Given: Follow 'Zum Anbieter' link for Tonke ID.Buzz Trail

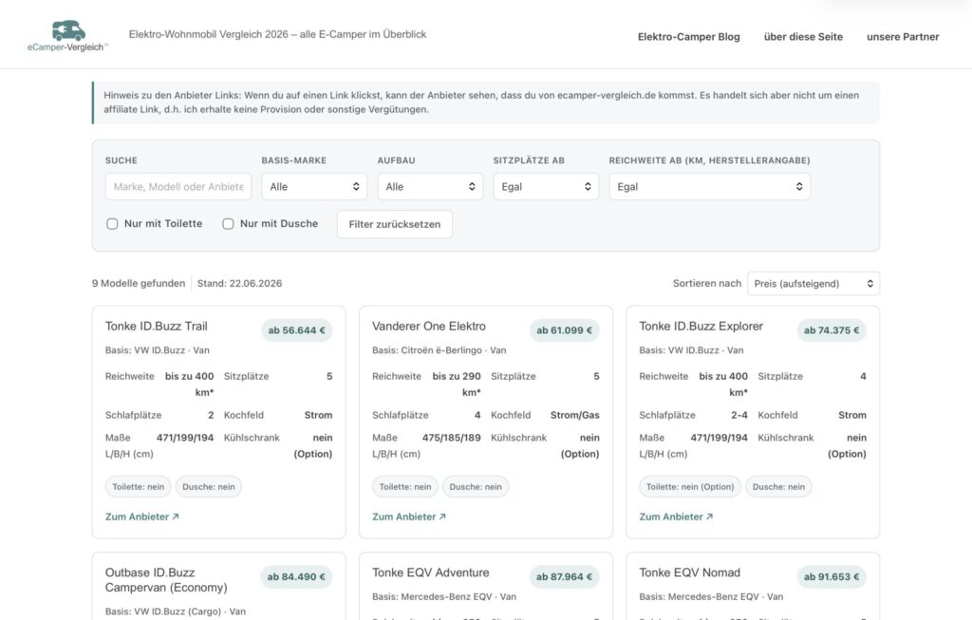Looking at the screenshot, I should tap(142, 517).
